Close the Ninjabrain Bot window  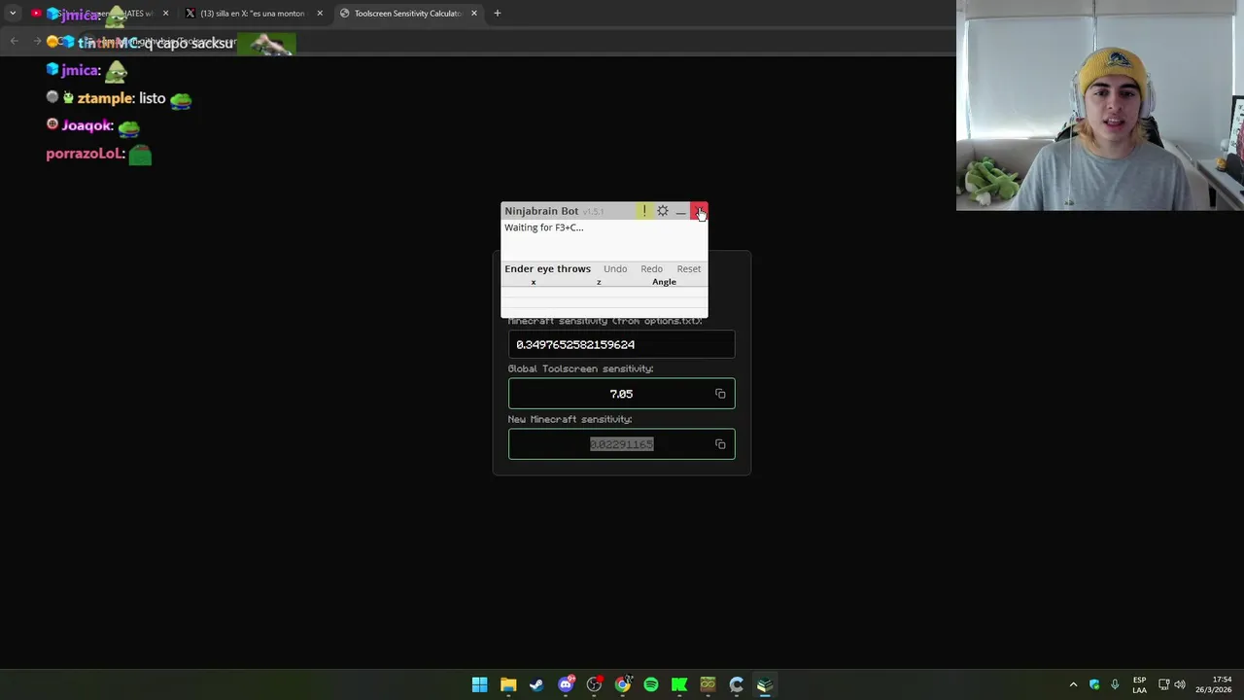click(x=699, y=211)
